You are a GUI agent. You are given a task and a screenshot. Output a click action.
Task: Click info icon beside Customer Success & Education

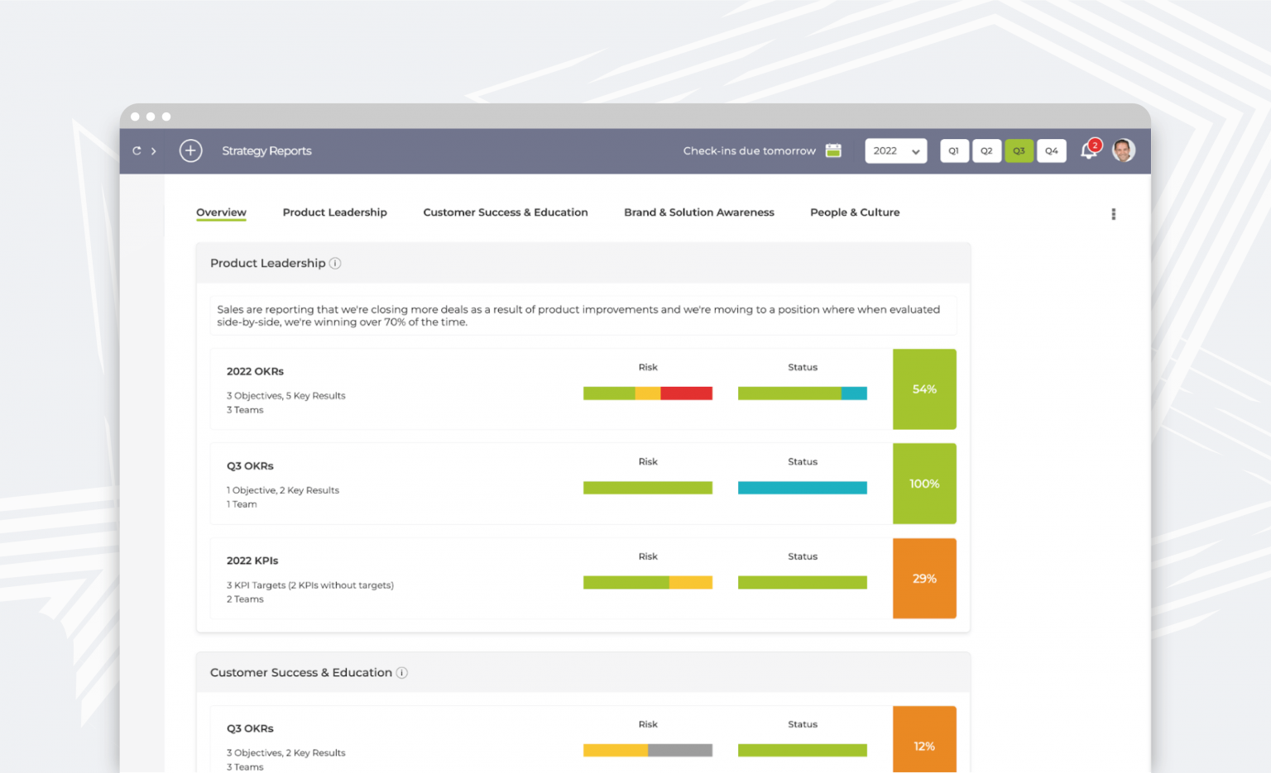pyautogui.click(x=401, y=673)
